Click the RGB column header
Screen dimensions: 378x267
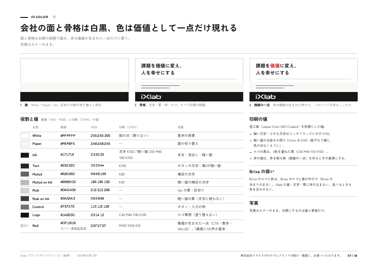(94, 127)
